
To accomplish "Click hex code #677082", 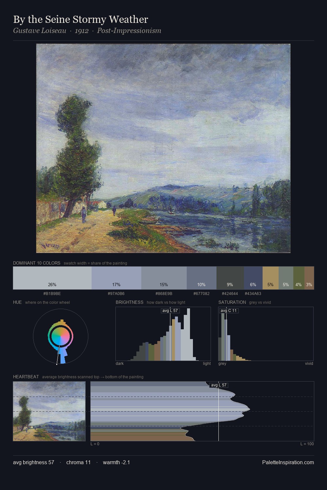I will coord(201,294).
